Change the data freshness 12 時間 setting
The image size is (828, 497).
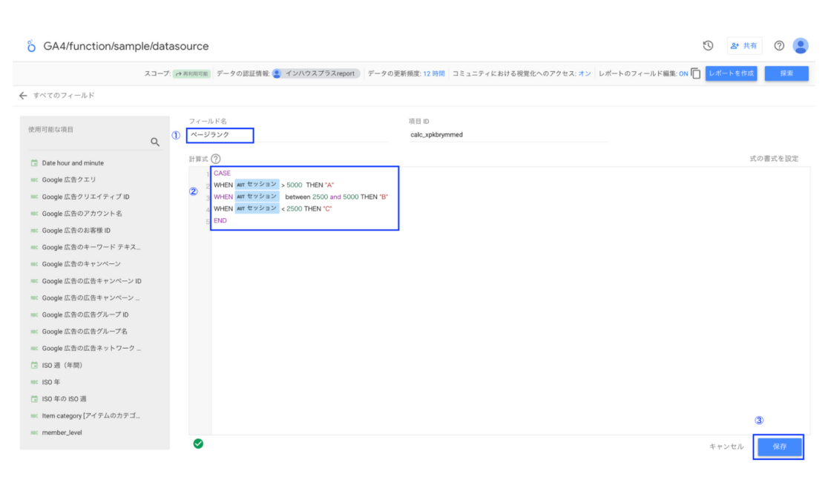tap(434, 73)
